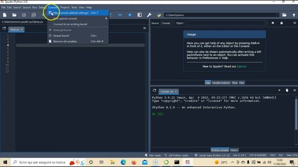Click the LSP Python: ready status
The height and width of the screenshot is (167, 298).
(176, 155)
